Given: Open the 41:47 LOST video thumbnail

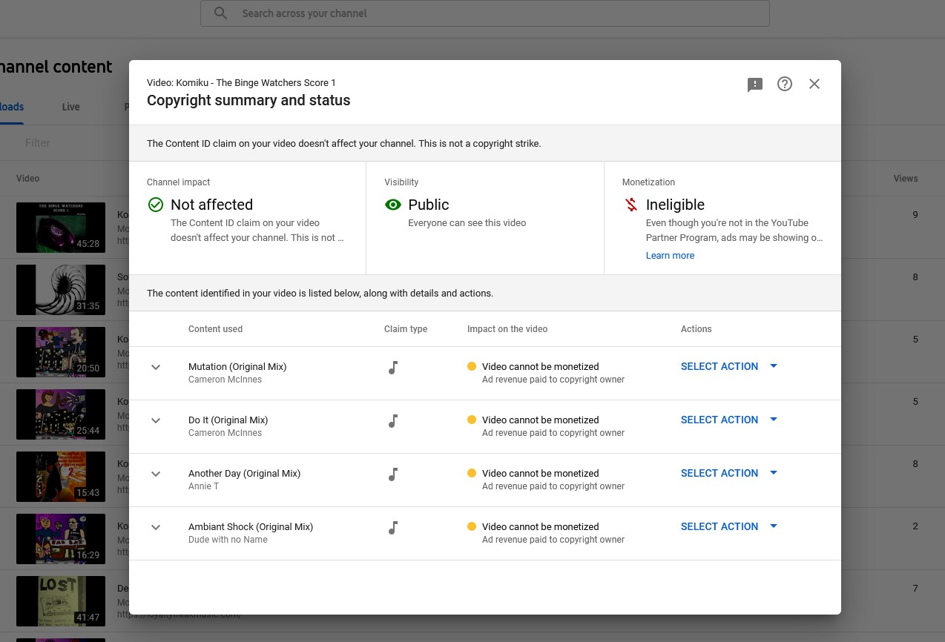Looking at the screenshot, I should [61, 601].
